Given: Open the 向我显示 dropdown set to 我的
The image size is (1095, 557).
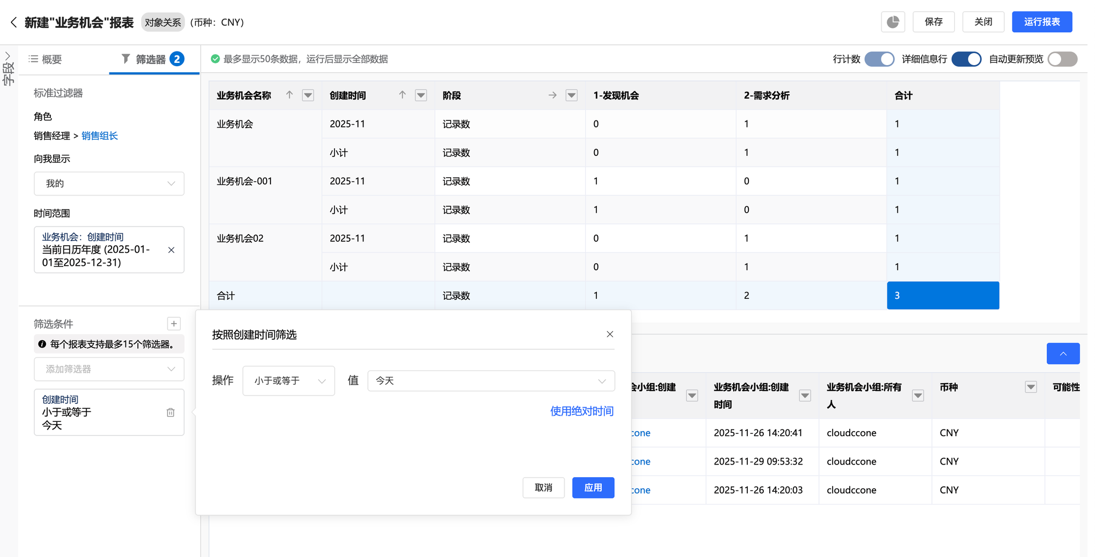Looking at the screenshot, I should [109, 184].
